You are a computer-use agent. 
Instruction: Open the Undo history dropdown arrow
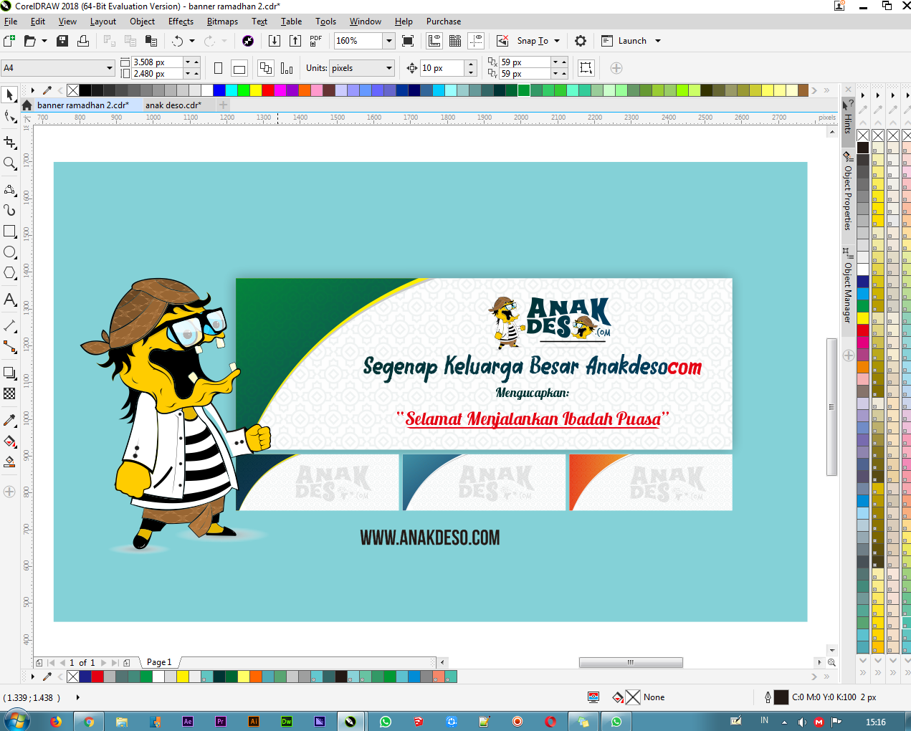[x=192, y=41]
